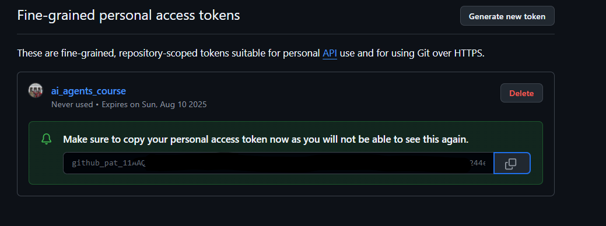Select the github_pat token text field

pyautogui.click(x=278, y=163)
